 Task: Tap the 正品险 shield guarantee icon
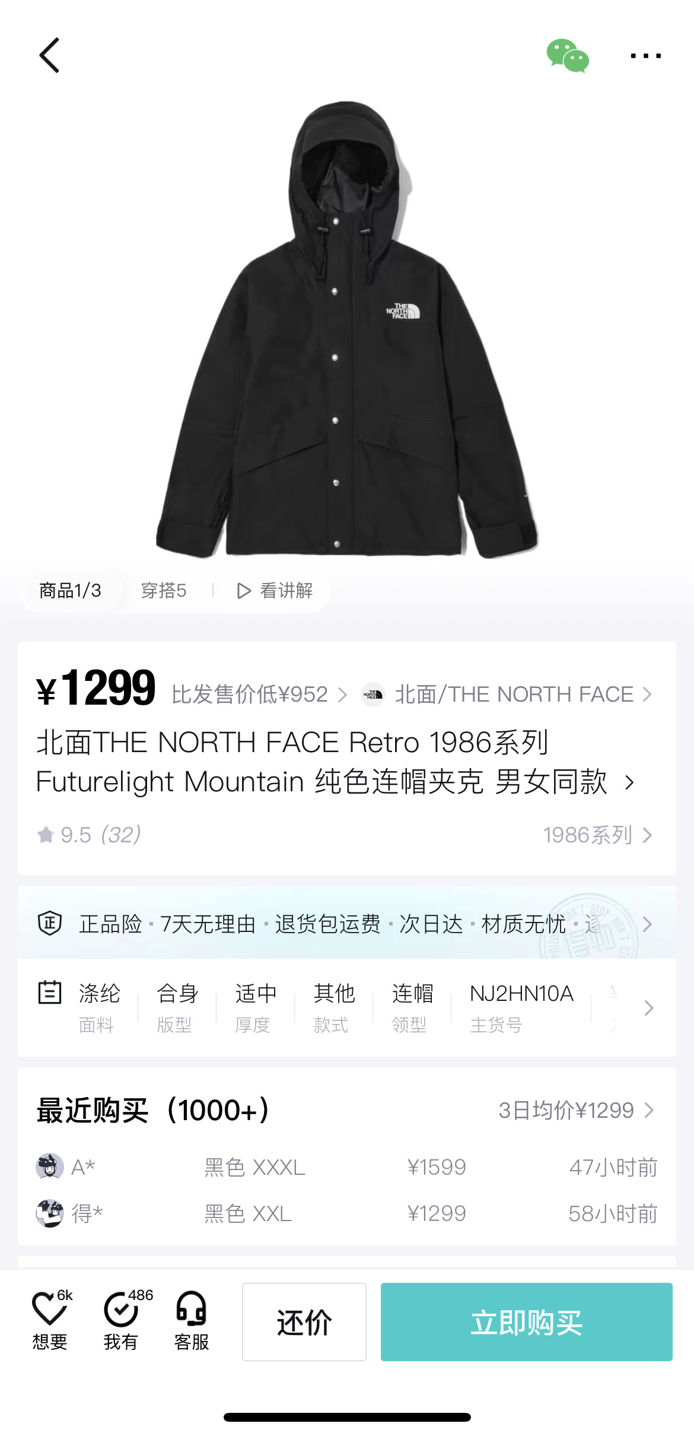coord(50,923)
